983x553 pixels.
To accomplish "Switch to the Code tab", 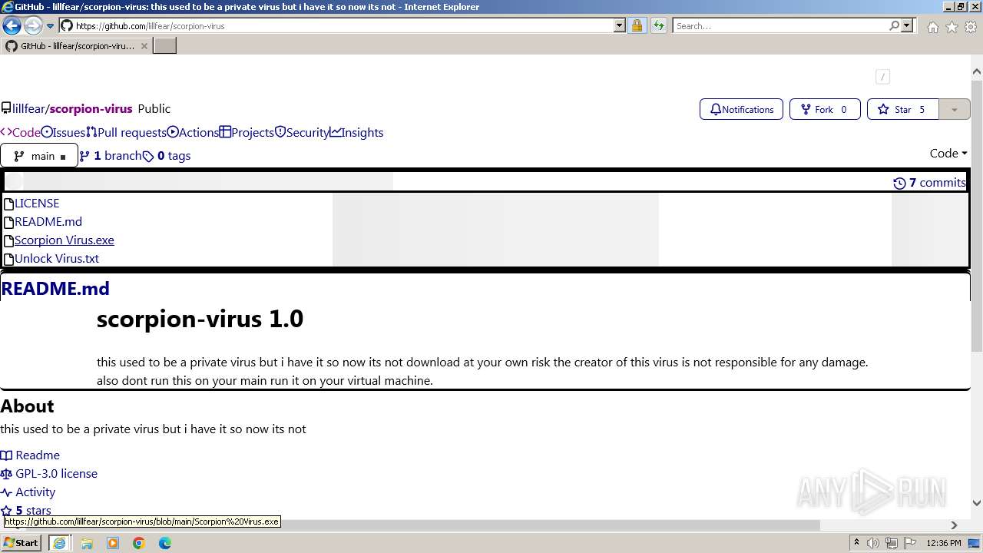I will (21, 132).
